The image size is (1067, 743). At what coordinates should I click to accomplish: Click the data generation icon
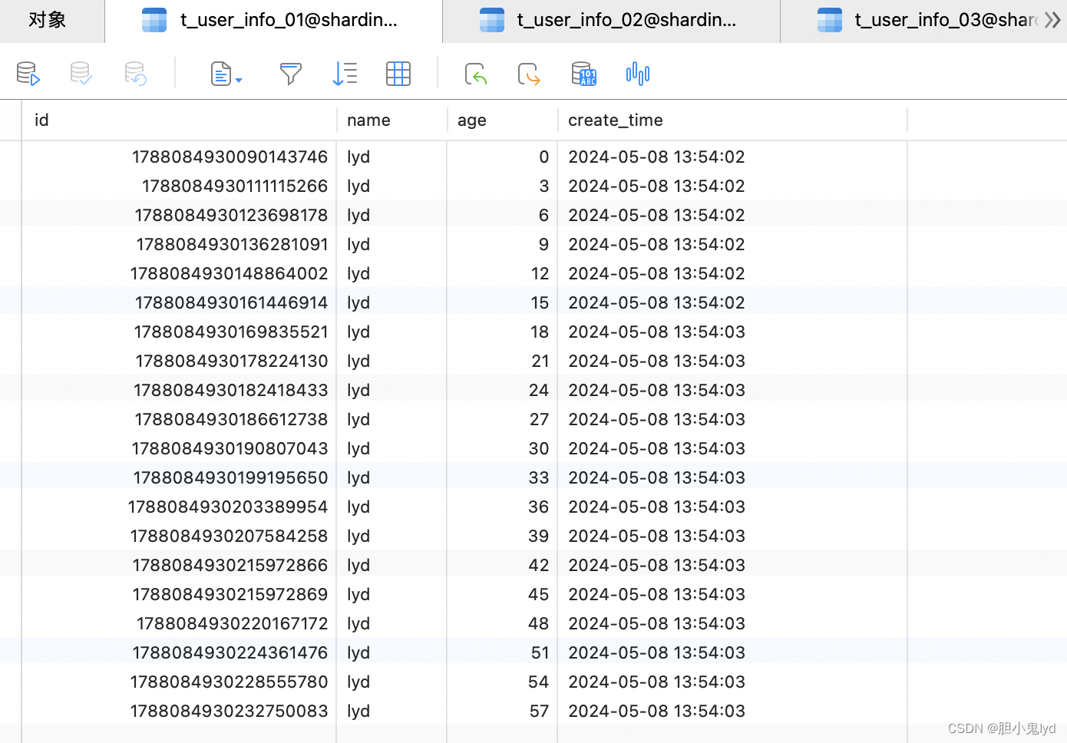584,74
